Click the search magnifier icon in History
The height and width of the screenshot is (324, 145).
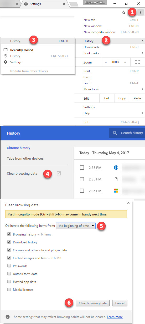click(115, 133)
